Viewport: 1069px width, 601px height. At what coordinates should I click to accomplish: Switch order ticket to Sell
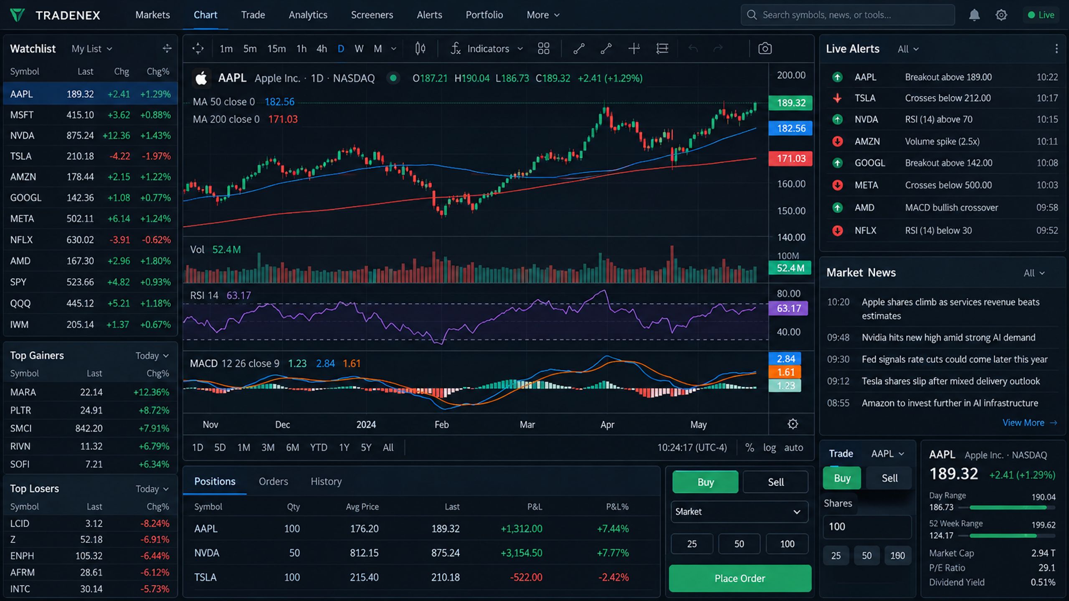(x=775, y=482)
